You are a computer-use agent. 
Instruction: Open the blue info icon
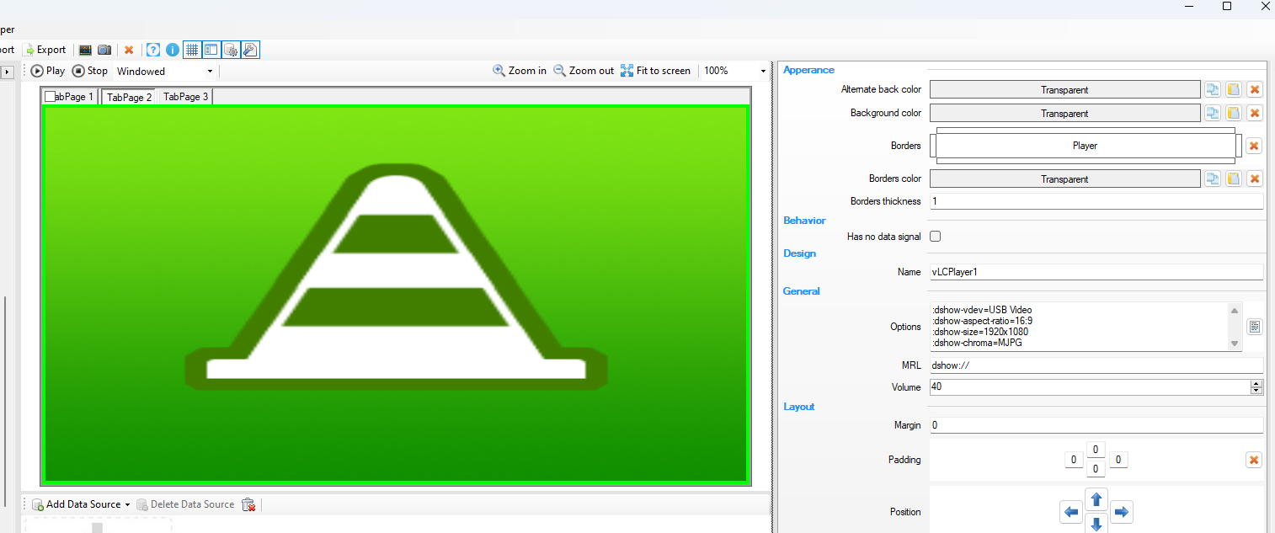coord(173,50)
